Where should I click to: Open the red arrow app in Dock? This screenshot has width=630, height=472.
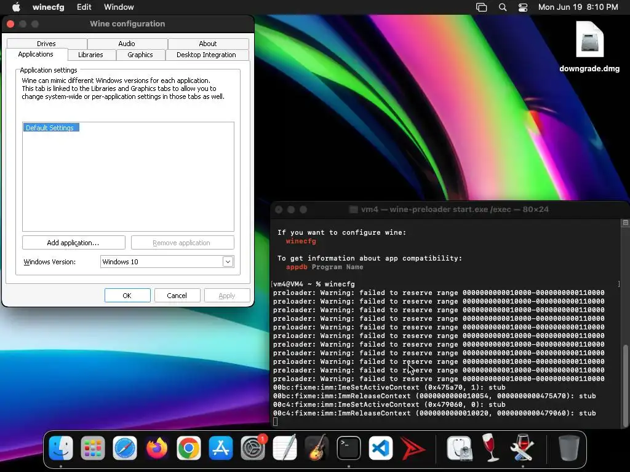click(x=413, y=448)
